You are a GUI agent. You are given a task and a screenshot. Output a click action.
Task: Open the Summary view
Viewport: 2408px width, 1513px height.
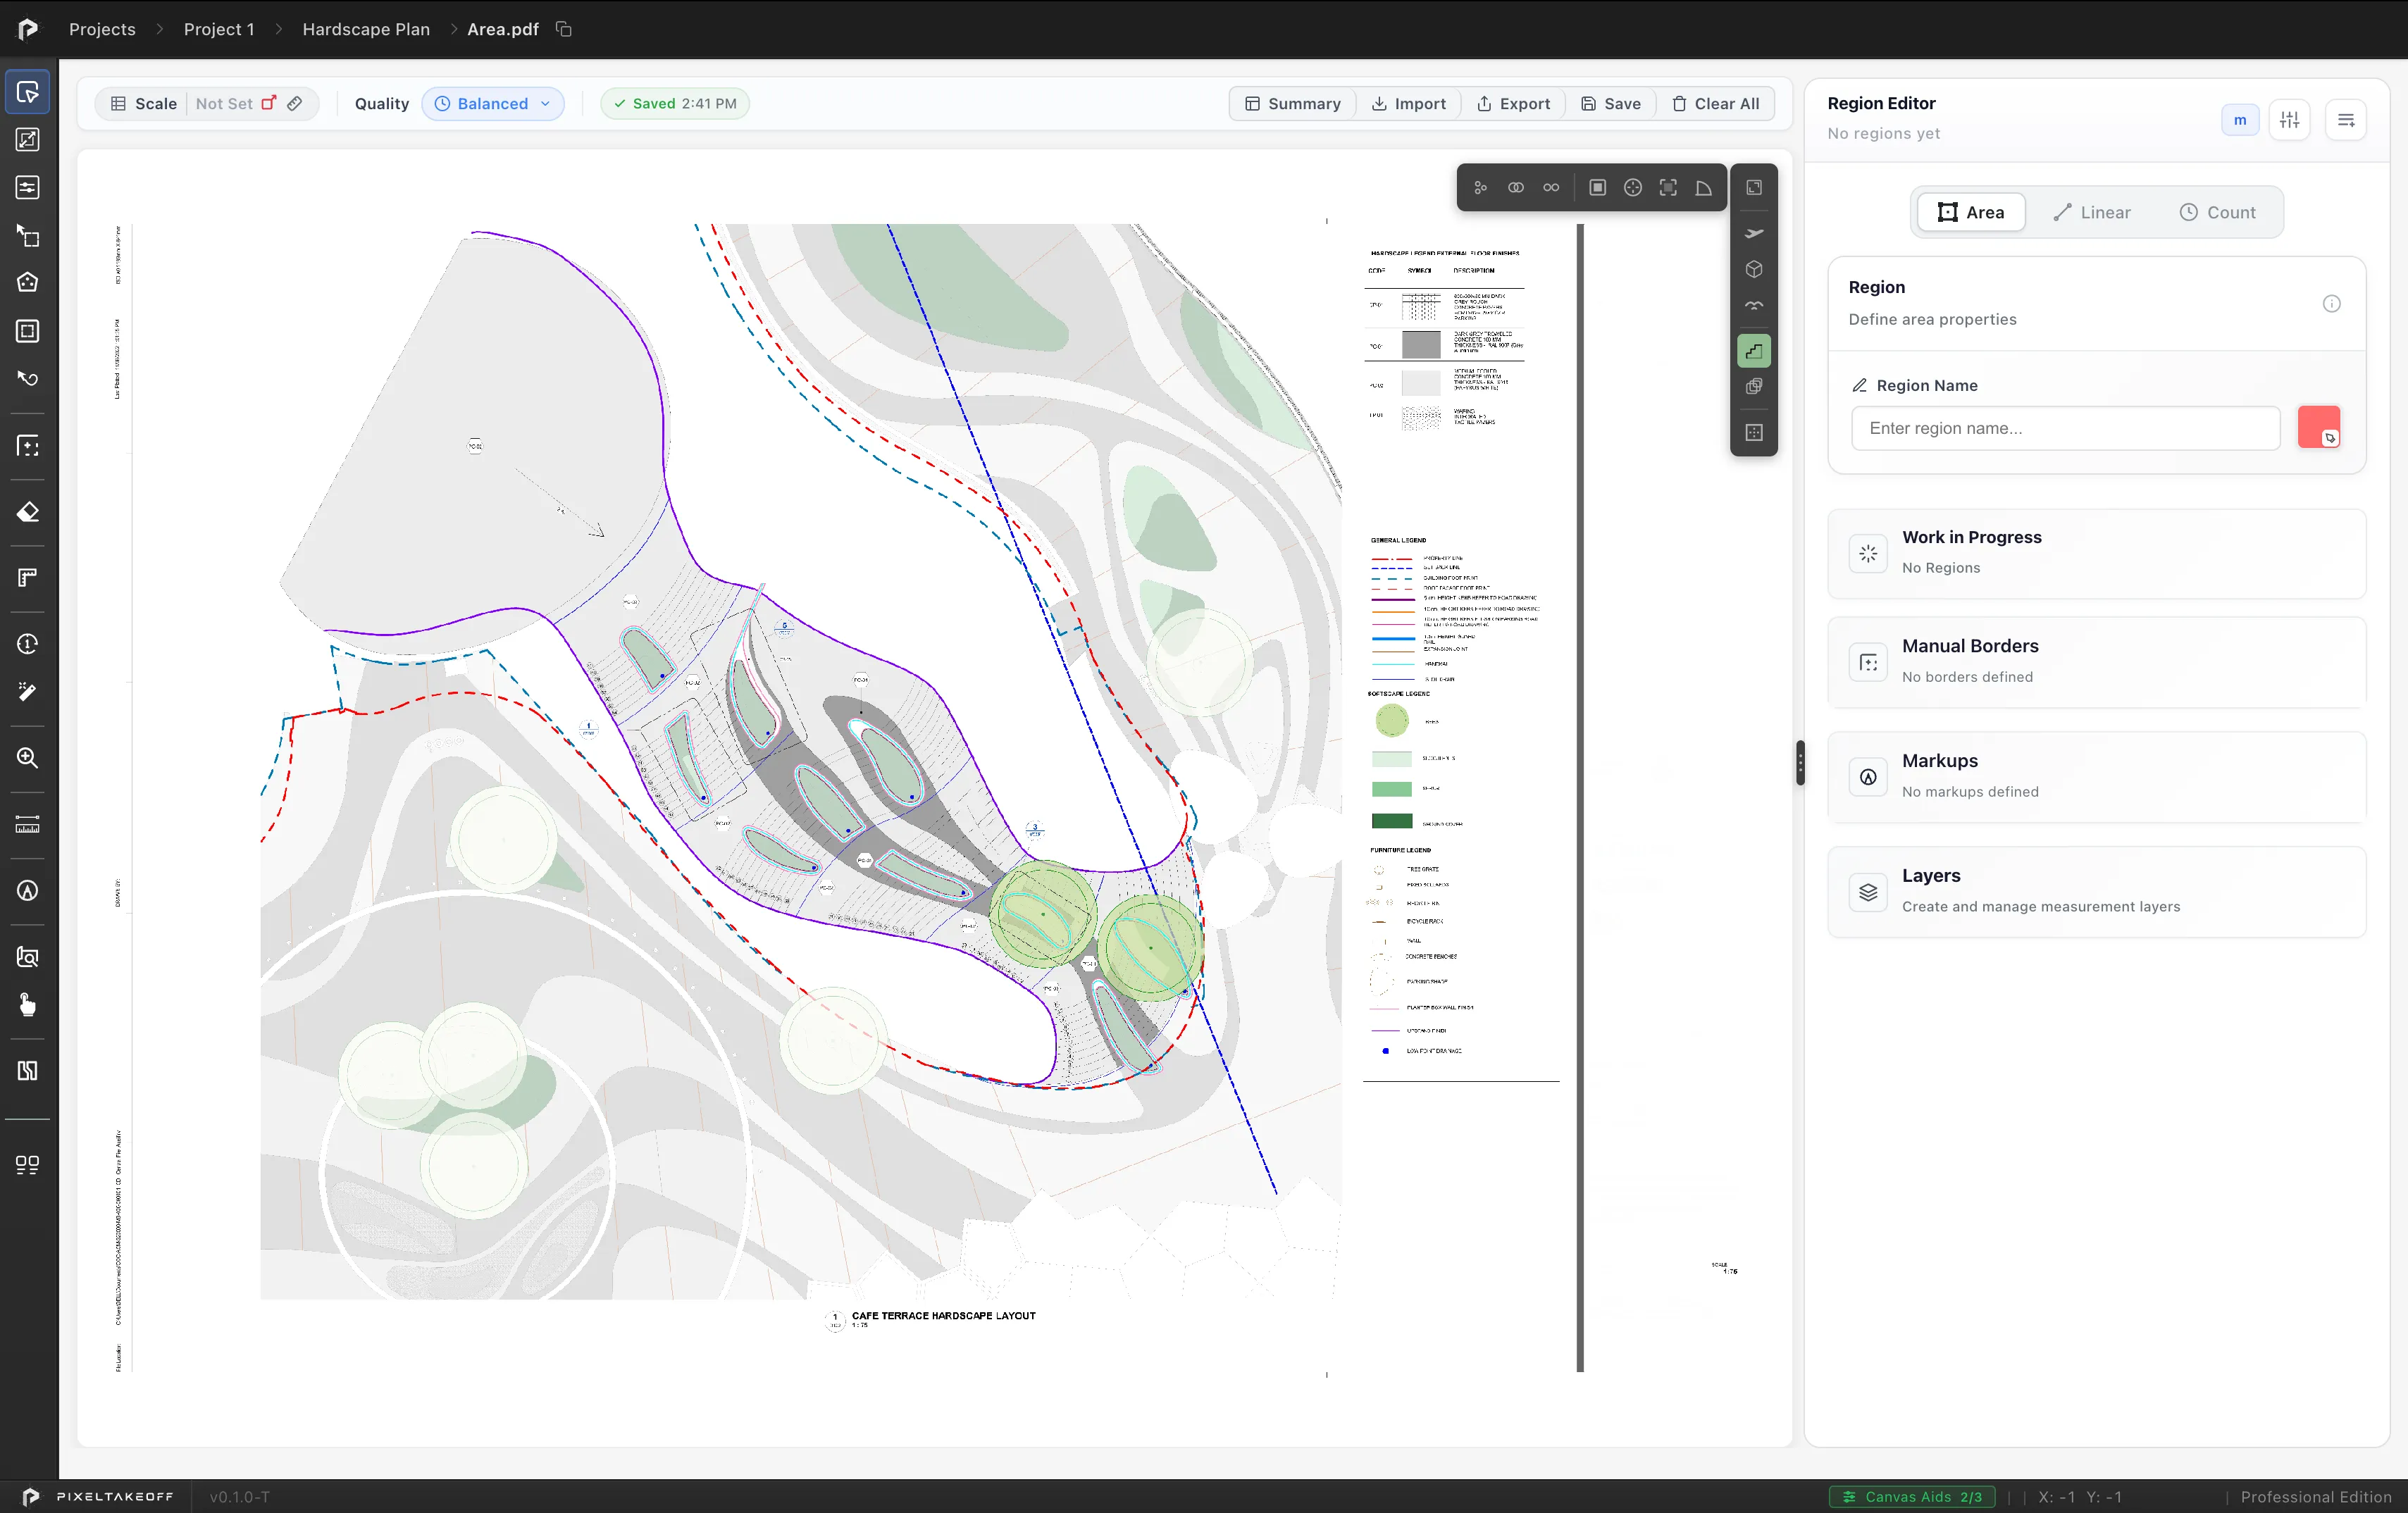click(1293, 104)
